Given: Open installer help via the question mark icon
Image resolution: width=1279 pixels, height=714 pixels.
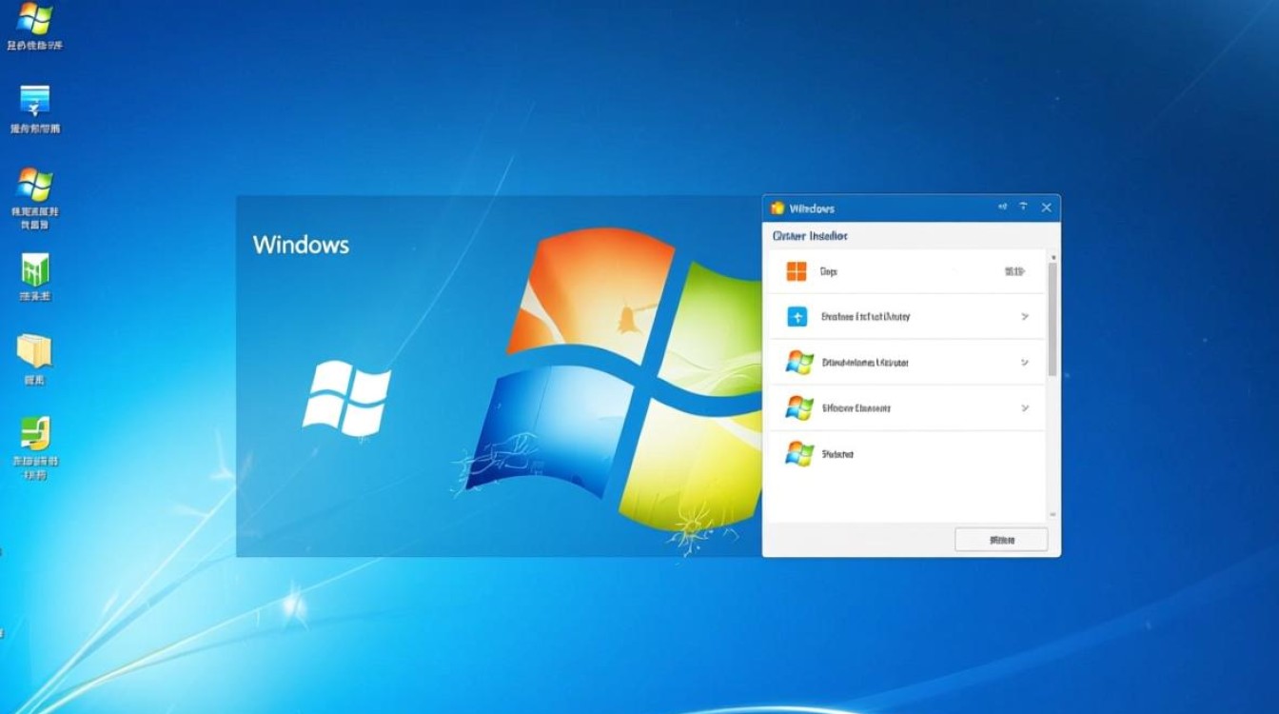Looking at the screenshot, I should [x=1023, y=207].
